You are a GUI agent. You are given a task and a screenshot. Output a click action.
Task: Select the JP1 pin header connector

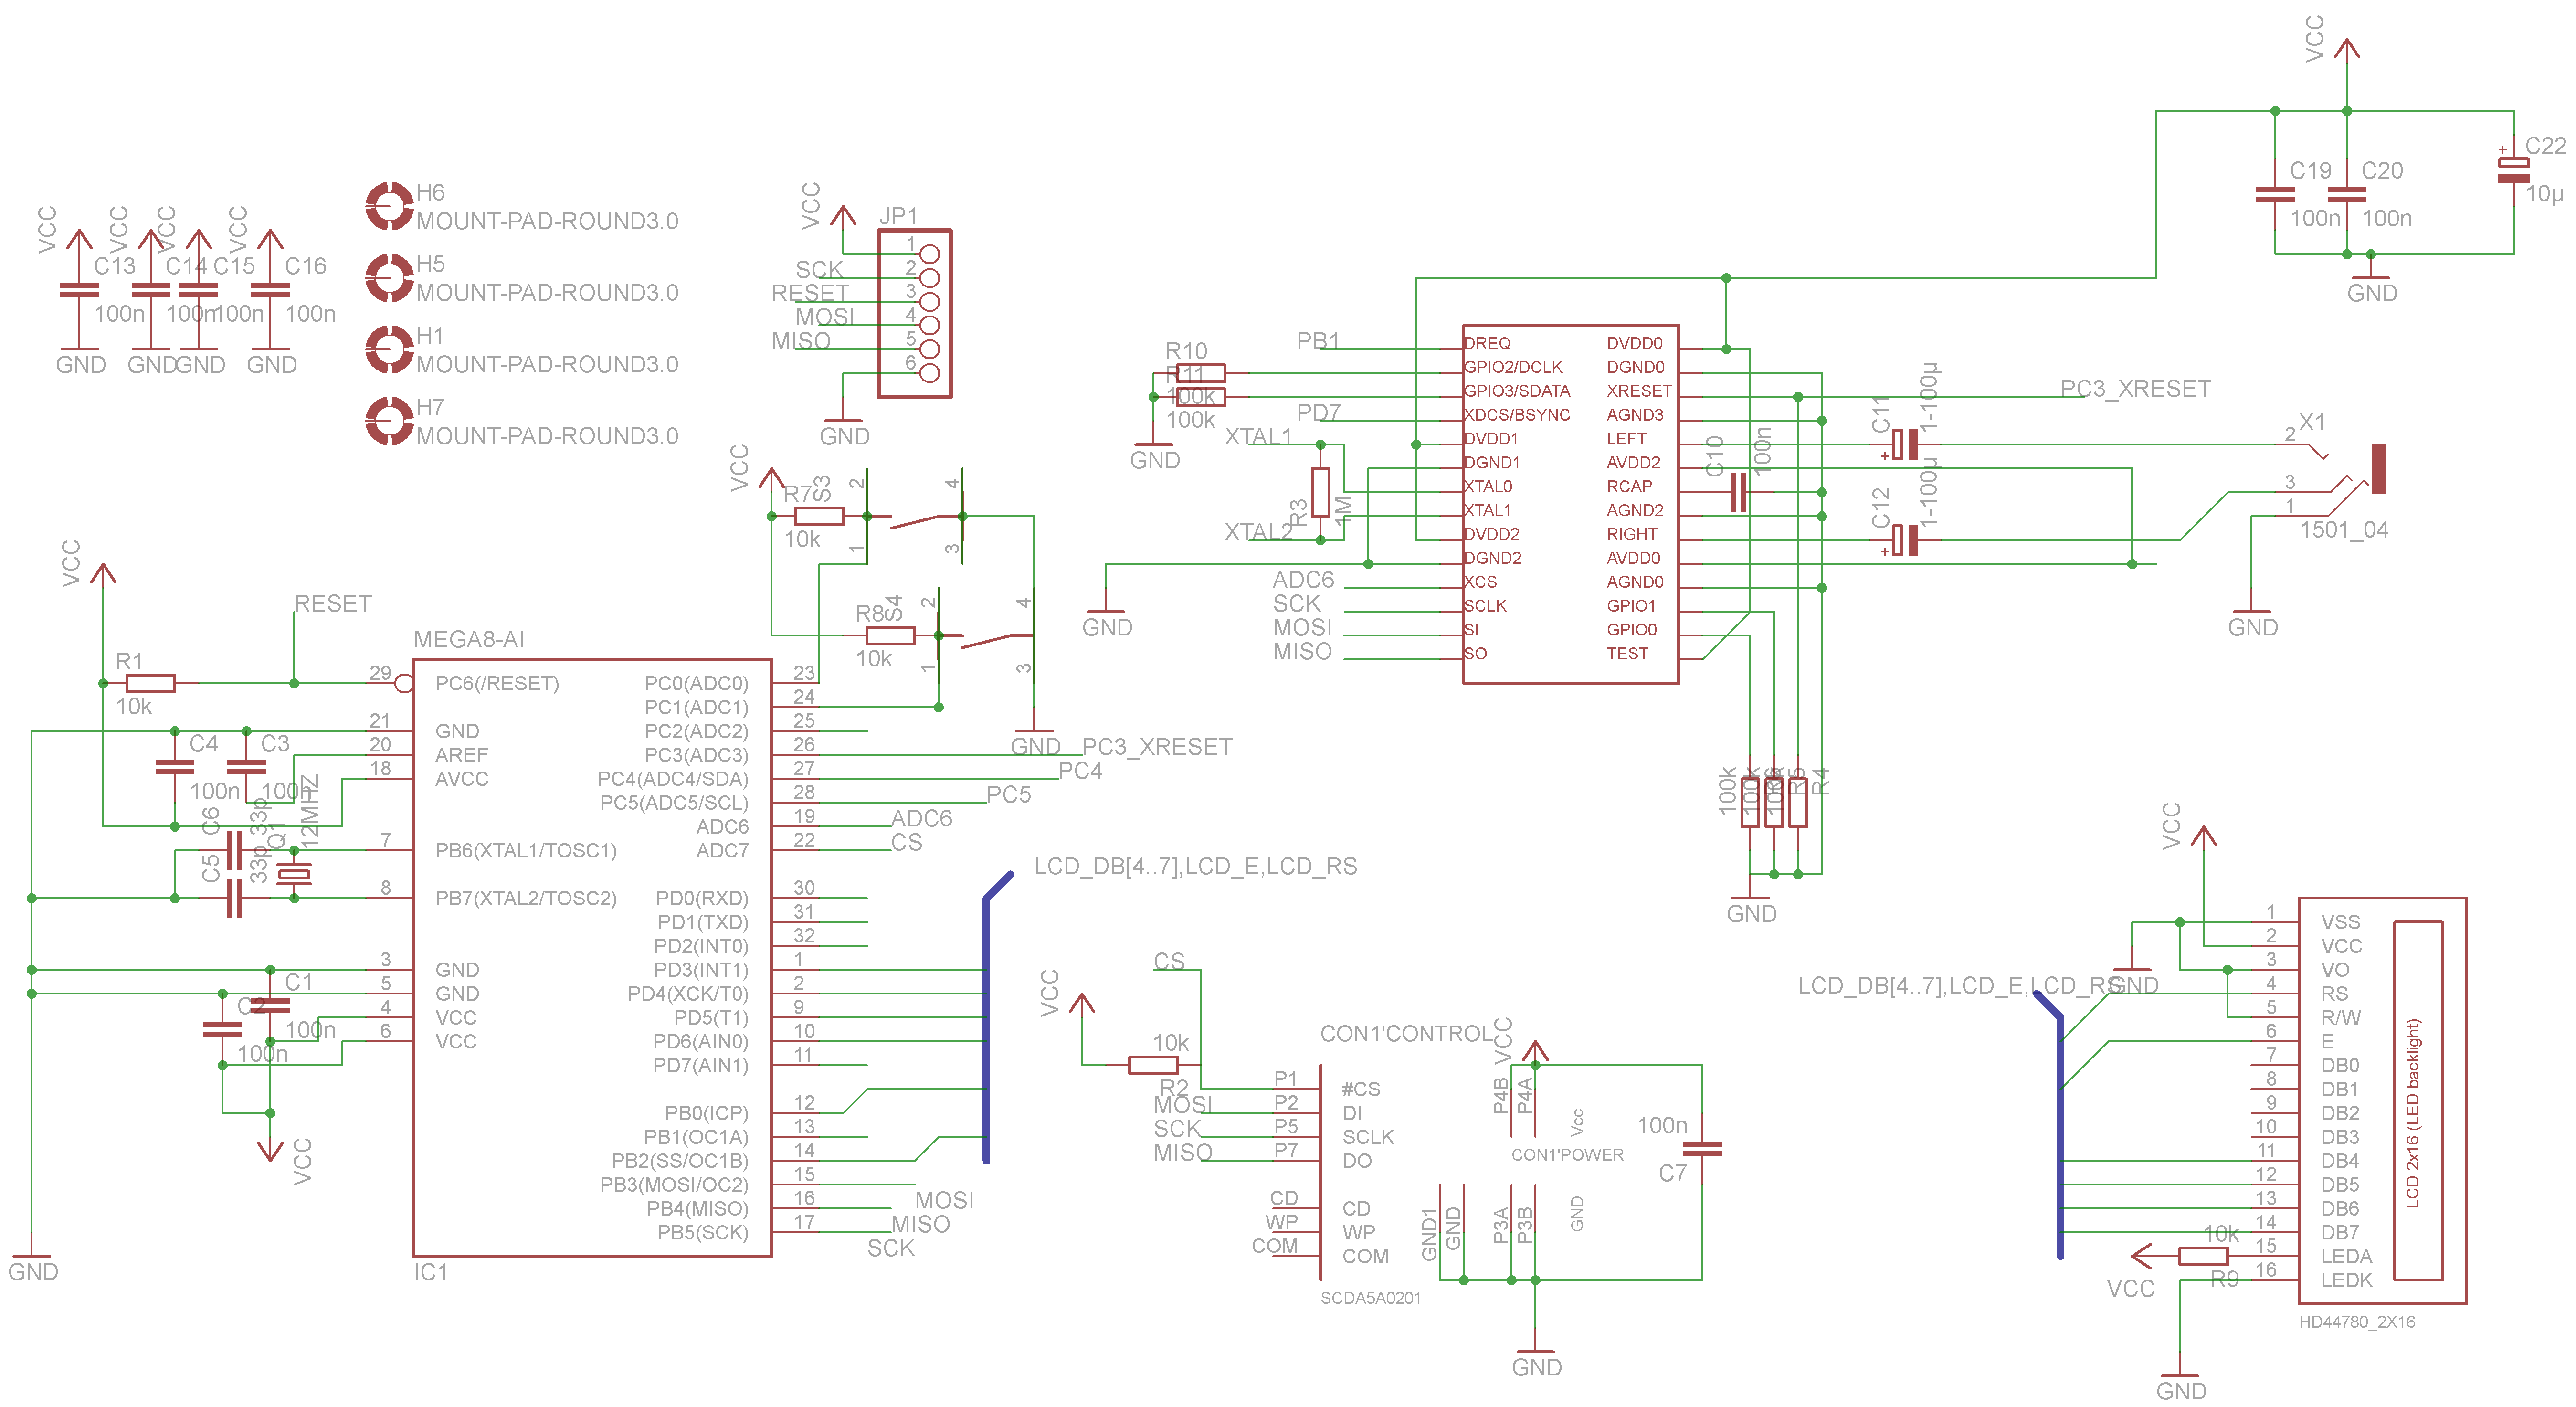(x=914, y=314)
